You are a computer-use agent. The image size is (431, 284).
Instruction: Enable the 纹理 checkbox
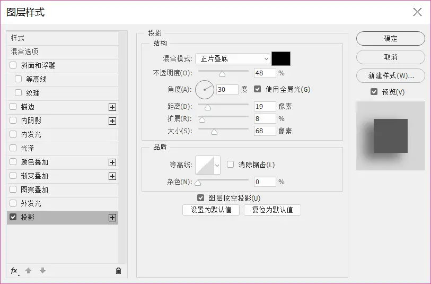(x=18, y=93)
